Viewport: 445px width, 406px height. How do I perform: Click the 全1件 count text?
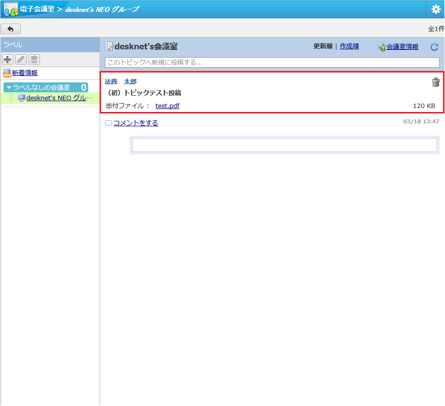tap(436, 29)
